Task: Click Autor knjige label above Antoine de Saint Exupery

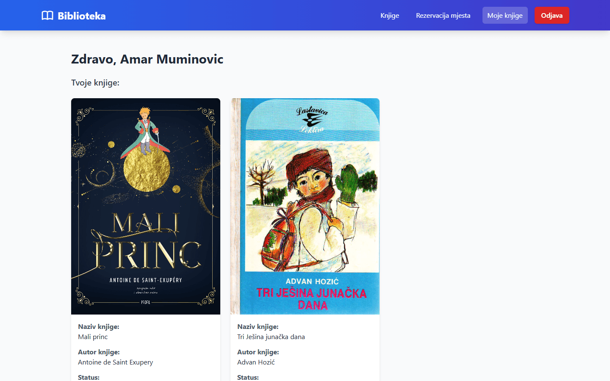Action: [x=99, y=352]
